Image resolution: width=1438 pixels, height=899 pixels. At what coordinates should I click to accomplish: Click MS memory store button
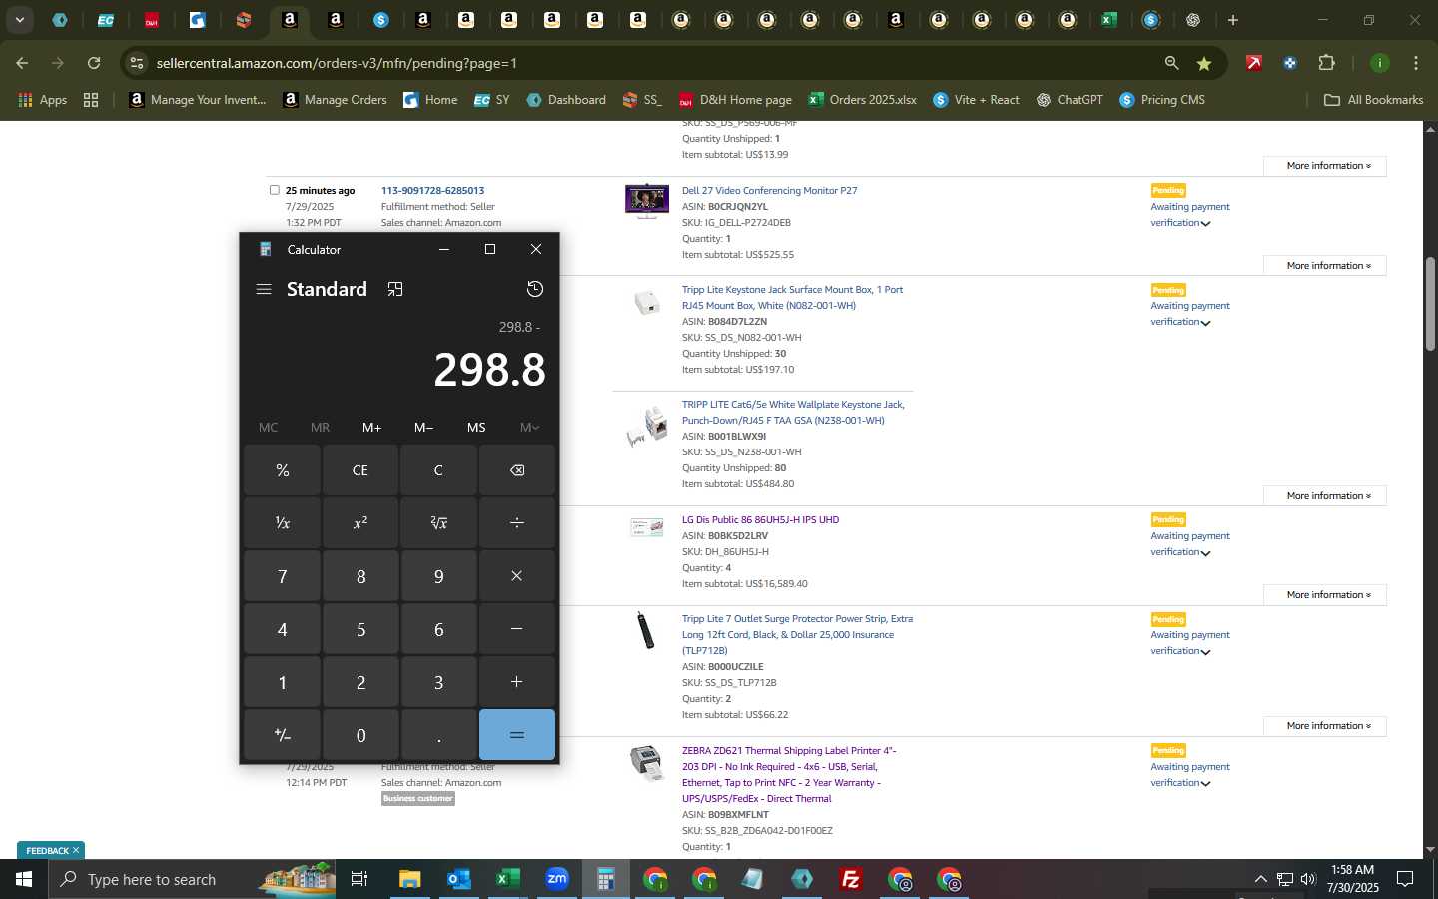coord(476,427)
